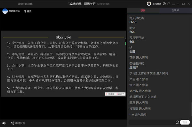This screenshot has height=127, width=192.
Task: Click the recording timer 00:31:32
Action: [111, 94]
